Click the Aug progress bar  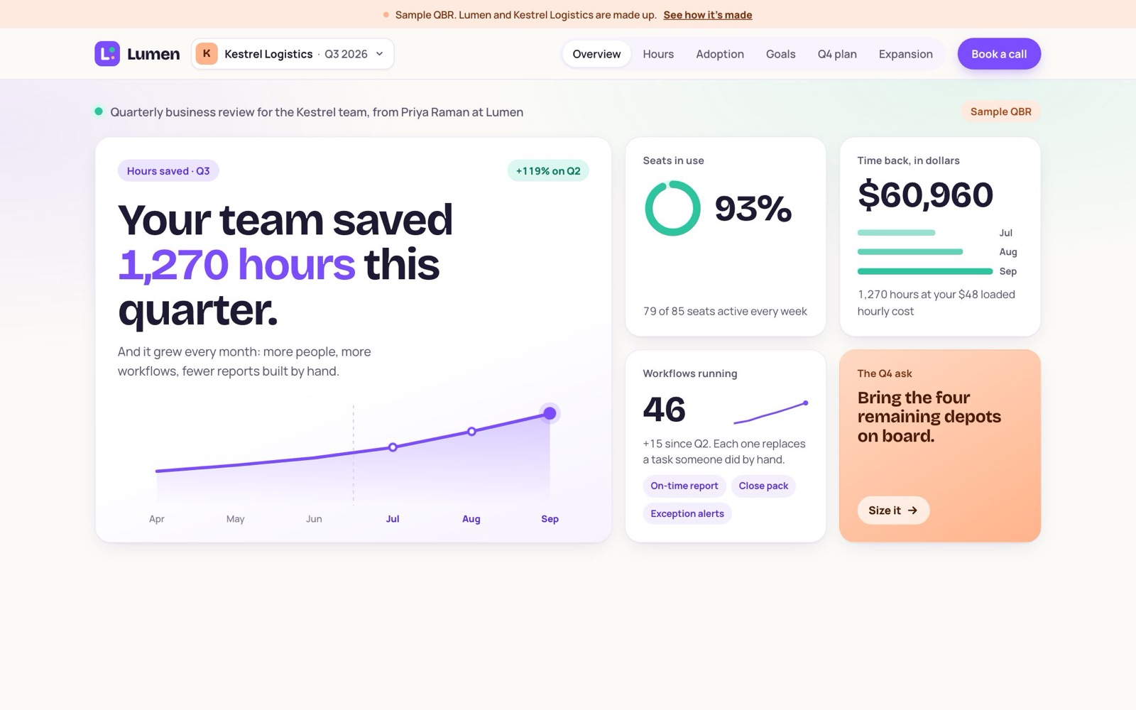point(910,252)
